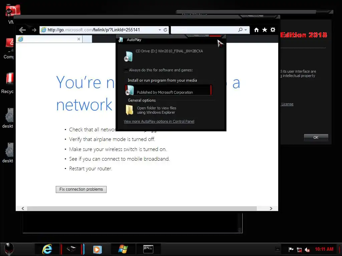This screenshot has width=342, height=256.
Task: Open Tools gear icon
Action: tap(273, 30)
